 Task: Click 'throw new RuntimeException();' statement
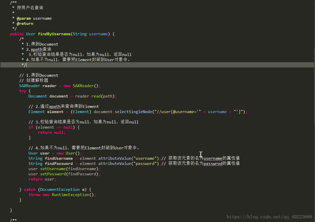(x=62, y=195)
